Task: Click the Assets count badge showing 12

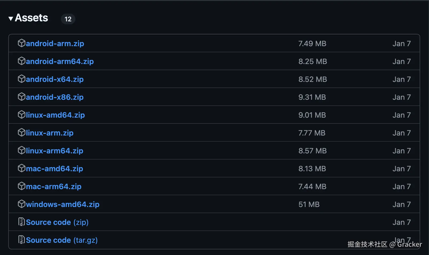Action: 68,19
